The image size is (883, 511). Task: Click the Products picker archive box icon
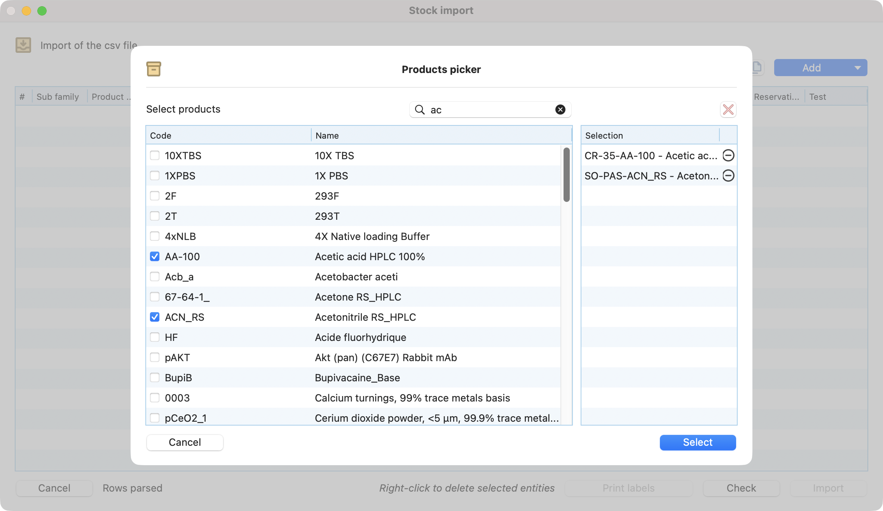pyautogui.click(x=154, y=69)
